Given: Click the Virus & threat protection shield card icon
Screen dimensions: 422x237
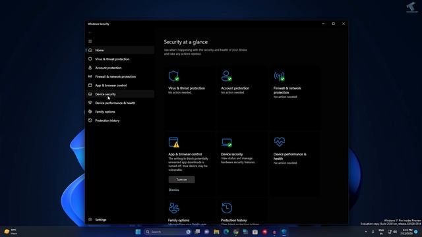Looking at the screenshot, I should 173,76.
